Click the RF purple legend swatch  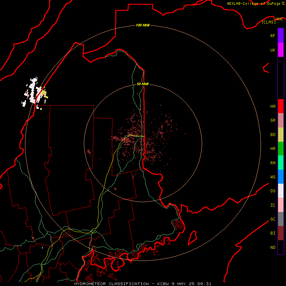[x=281, y=36]
